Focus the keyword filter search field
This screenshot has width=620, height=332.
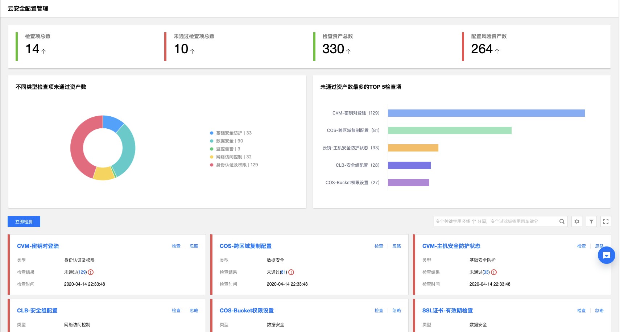495,221
